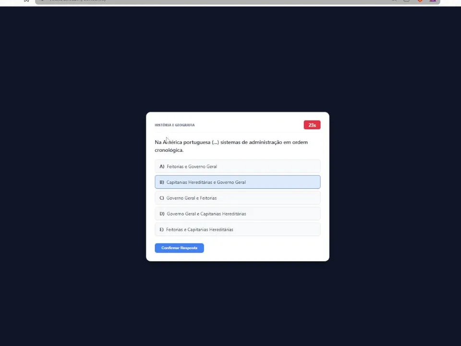Focus the browser address bar
This screenshot has height=346, width=461.
tap(238, 1)
